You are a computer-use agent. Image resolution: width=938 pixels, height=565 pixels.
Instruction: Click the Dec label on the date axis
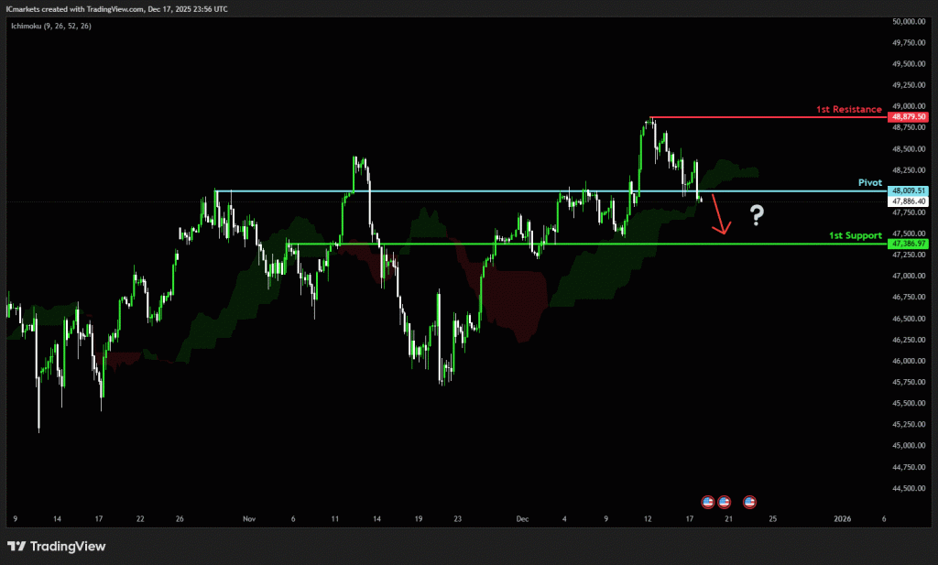[522, 518]
